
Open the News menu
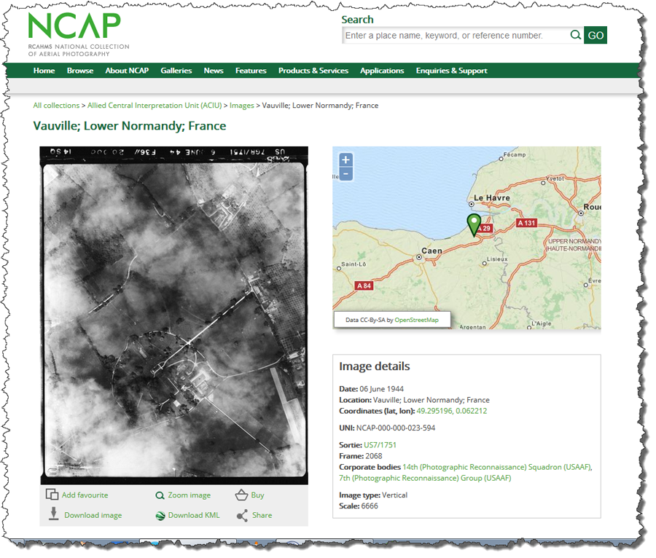point(214,71)
